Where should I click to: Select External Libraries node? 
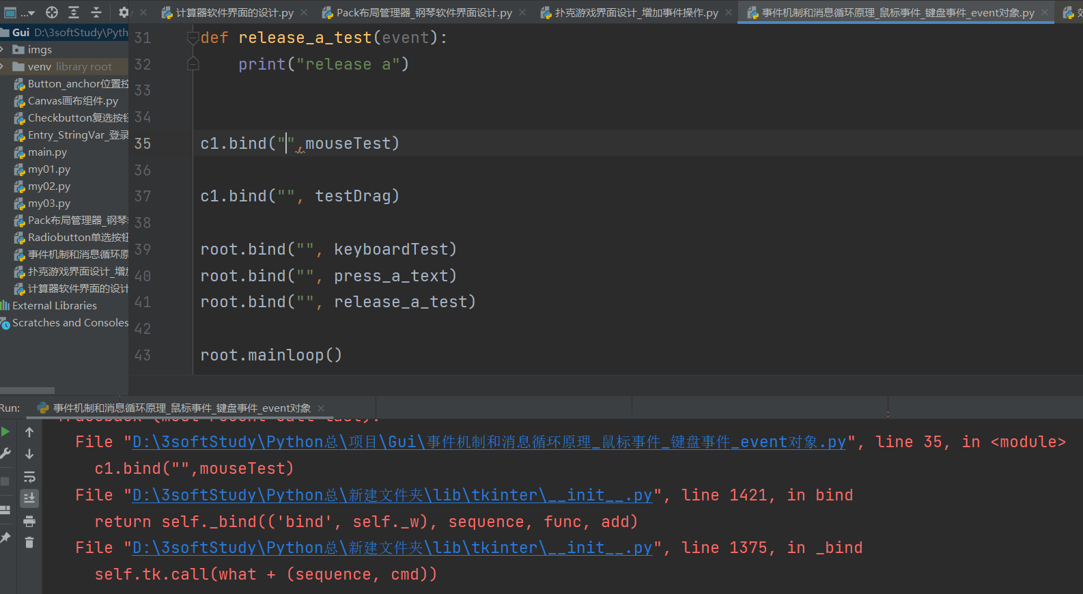click(49, 305)
